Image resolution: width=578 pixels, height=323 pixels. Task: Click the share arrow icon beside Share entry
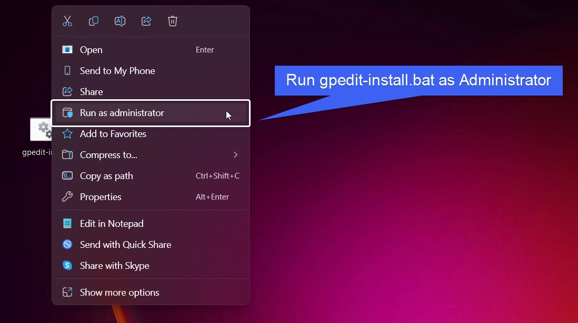67,91
